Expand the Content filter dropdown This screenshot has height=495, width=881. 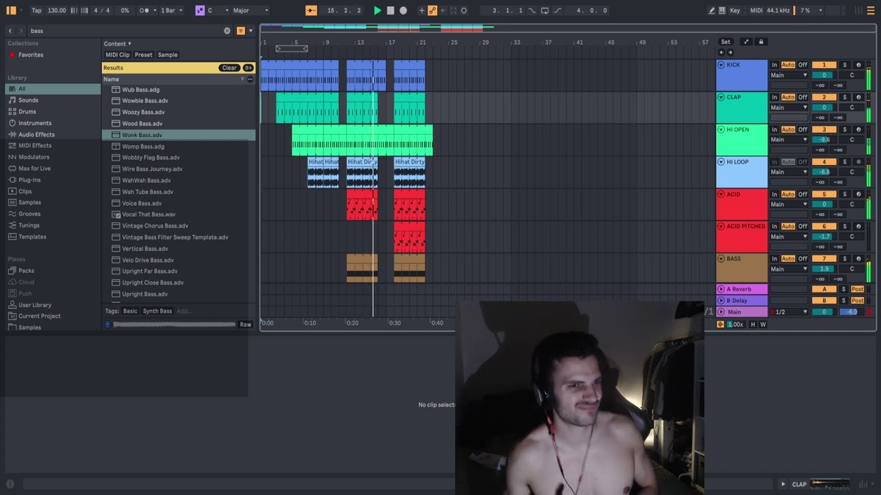click(x=117, y=43)
